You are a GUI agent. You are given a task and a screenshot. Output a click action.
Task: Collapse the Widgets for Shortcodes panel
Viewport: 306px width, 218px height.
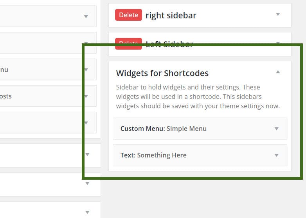tap(278, 72)
